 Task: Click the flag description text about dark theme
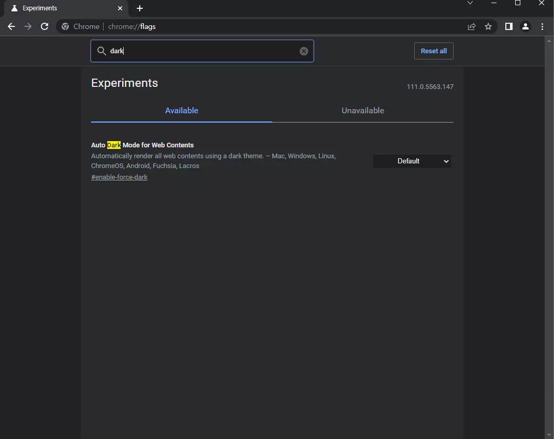[213, 161]
